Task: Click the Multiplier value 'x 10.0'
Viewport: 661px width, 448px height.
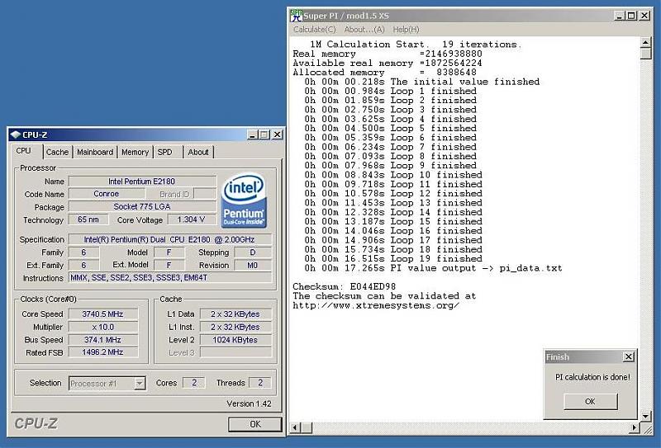Action: point(102,327)
